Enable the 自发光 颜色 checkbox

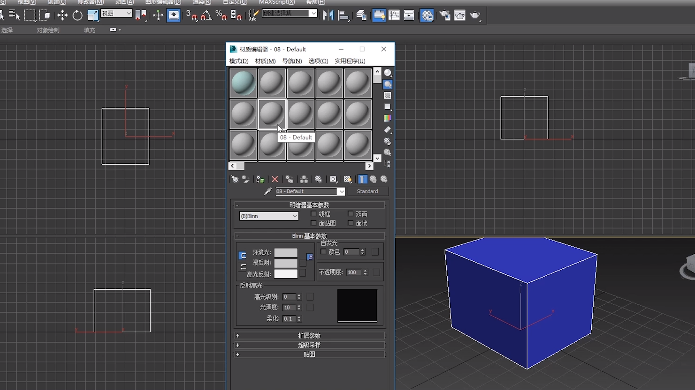pyautogui.click(x=323, y=252)
